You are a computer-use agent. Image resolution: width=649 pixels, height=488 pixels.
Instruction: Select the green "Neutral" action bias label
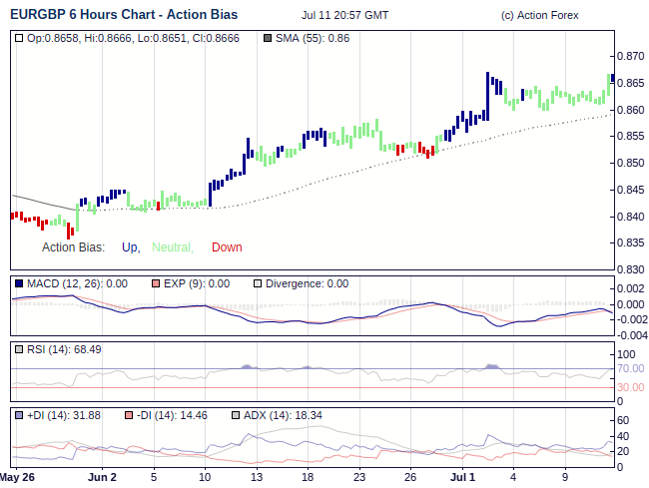(172, 247)
